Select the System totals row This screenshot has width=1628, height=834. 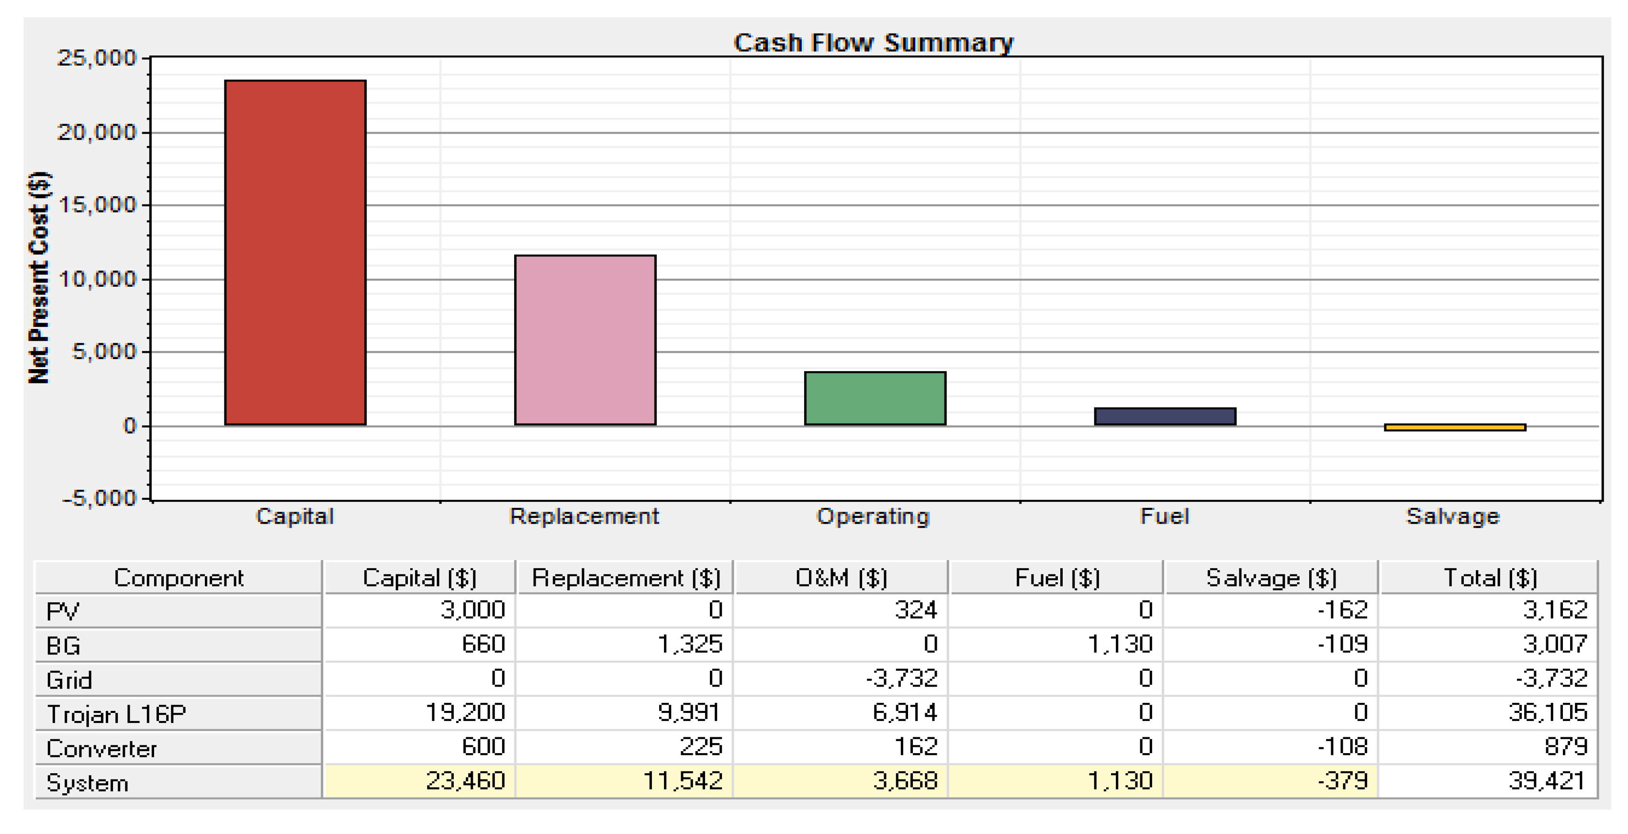point(178,783)
